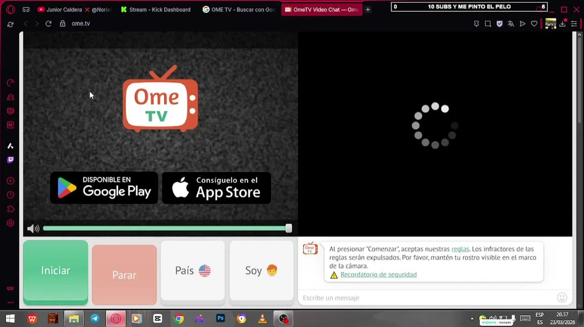Open the App Store download badge
Image resolution: width=584 pixels, height=327 pixels.
216,188
